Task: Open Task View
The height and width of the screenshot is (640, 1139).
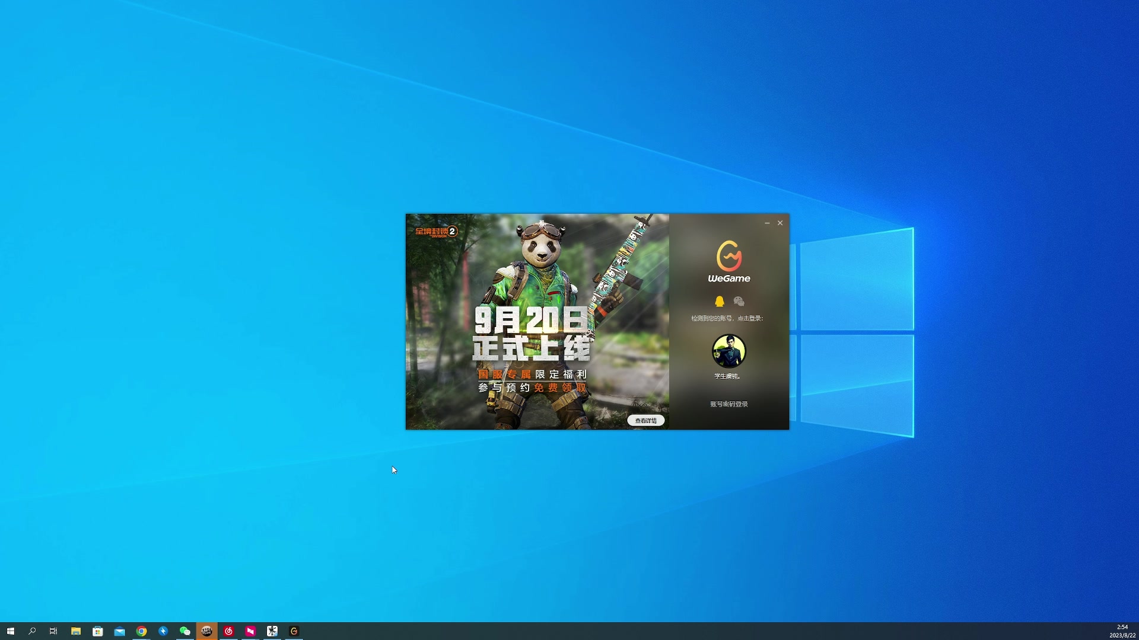Action: click(x=53, y=631)
